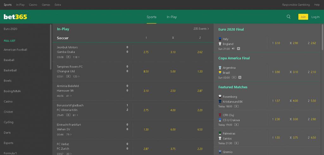Click the yellow Join button

pos(303,17)
